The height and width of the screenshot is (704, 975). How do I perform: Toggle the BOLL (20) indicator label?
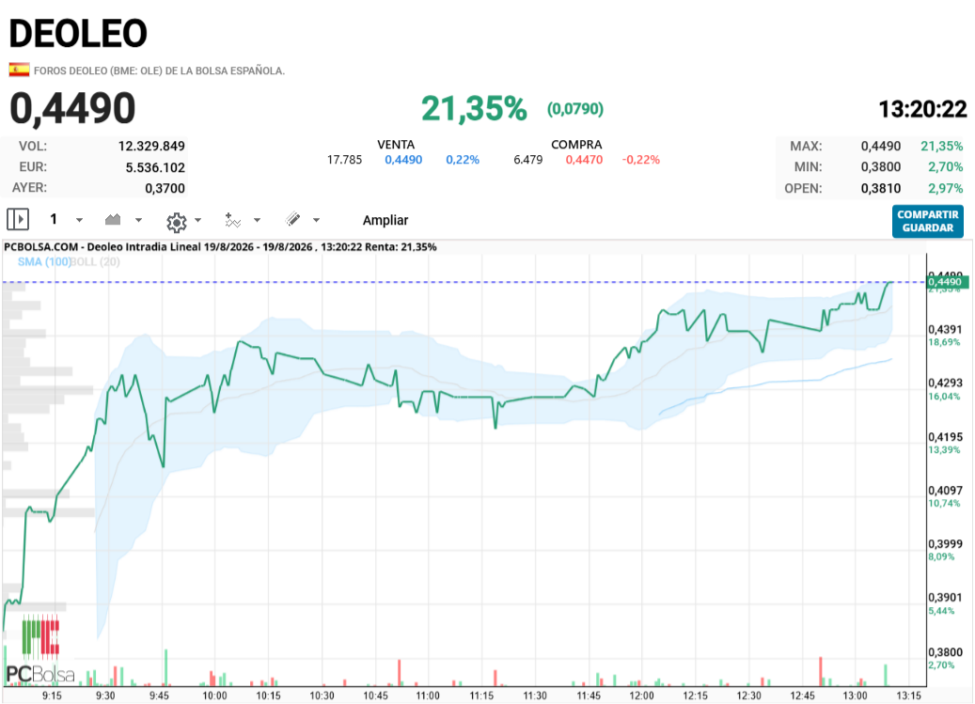pyautogui.click(x=95, y=261)
